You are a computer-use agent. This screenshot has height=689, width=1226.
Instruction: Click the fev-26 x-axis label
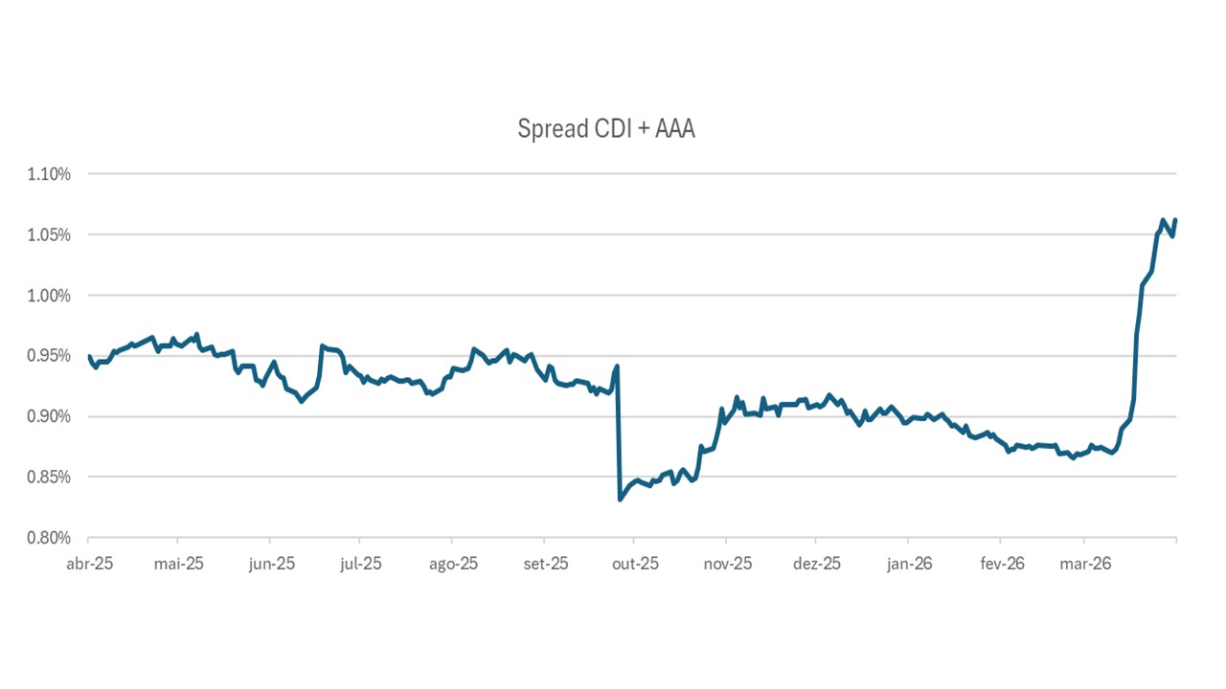[1001, 564]
